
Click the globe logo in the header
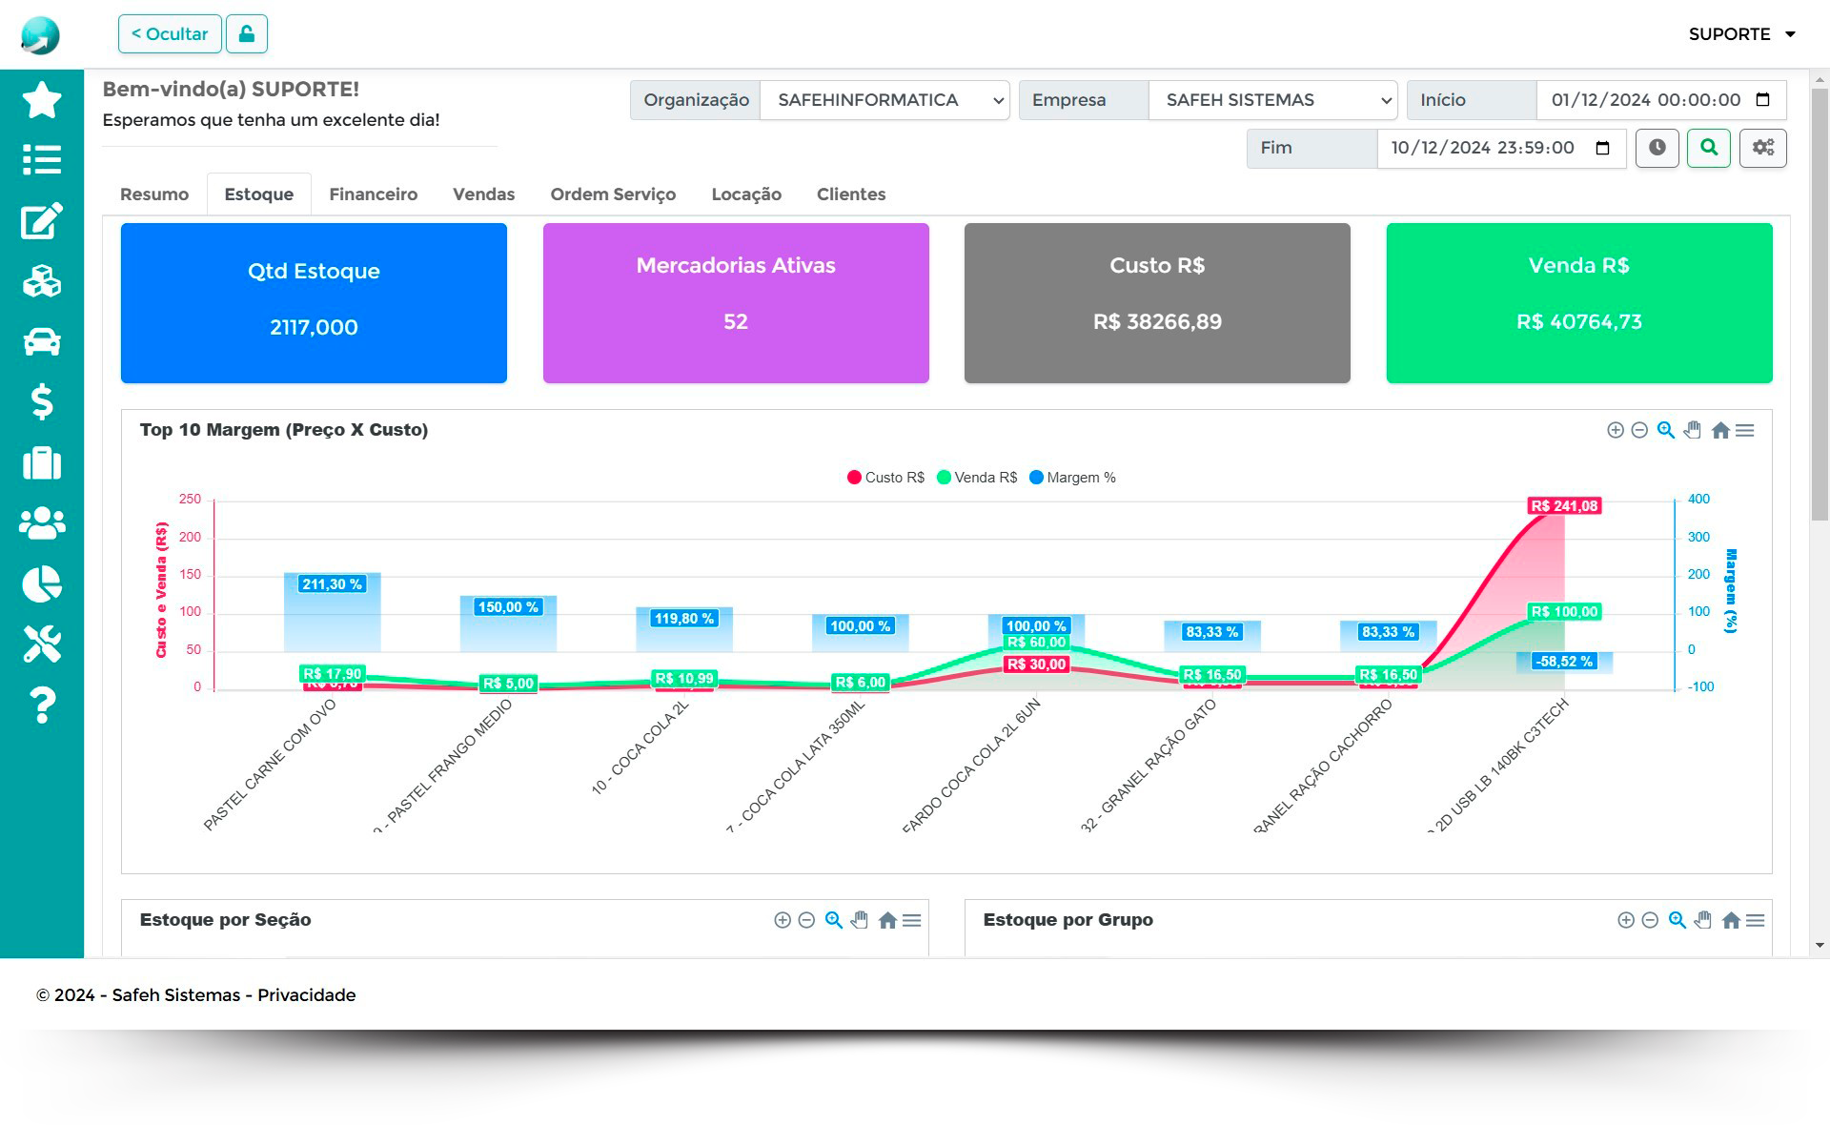40,35
